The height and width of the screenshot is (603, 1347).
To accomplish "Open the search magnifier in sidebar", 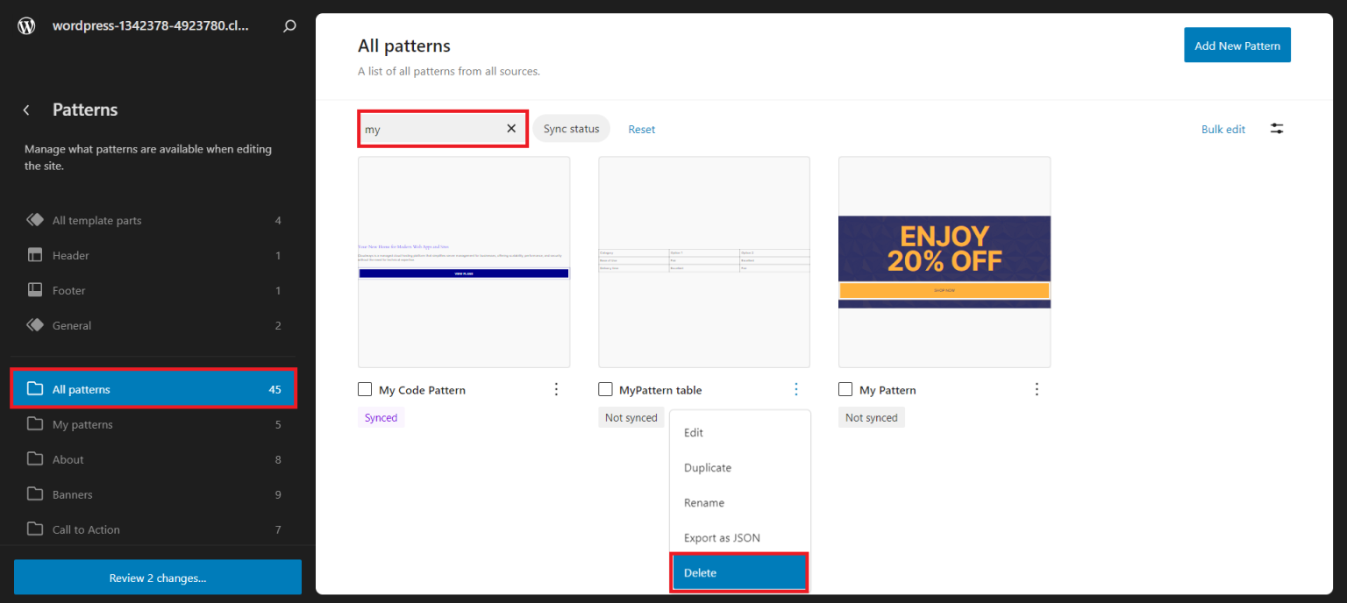I will [x=289, y=26].
